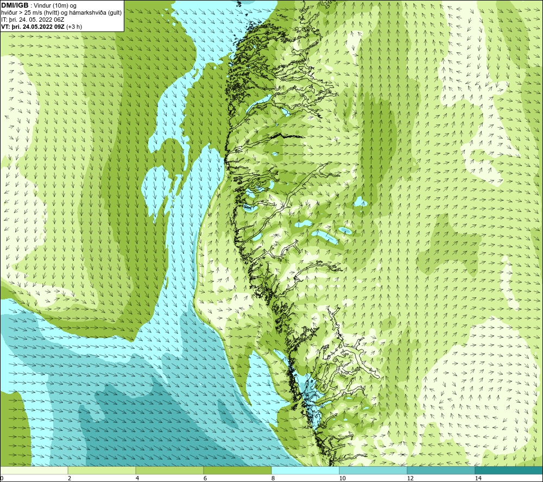Screen dimensions: 543x482
Task: Pick the 4–6 m/s green swatch
Action: tap(169, 470)
